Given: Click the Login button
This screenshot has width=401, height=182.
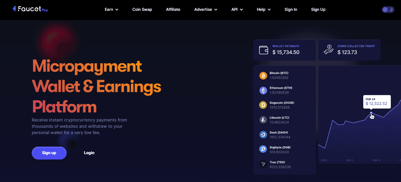Looking at the screenshot, I should click(x=89, y=153).
